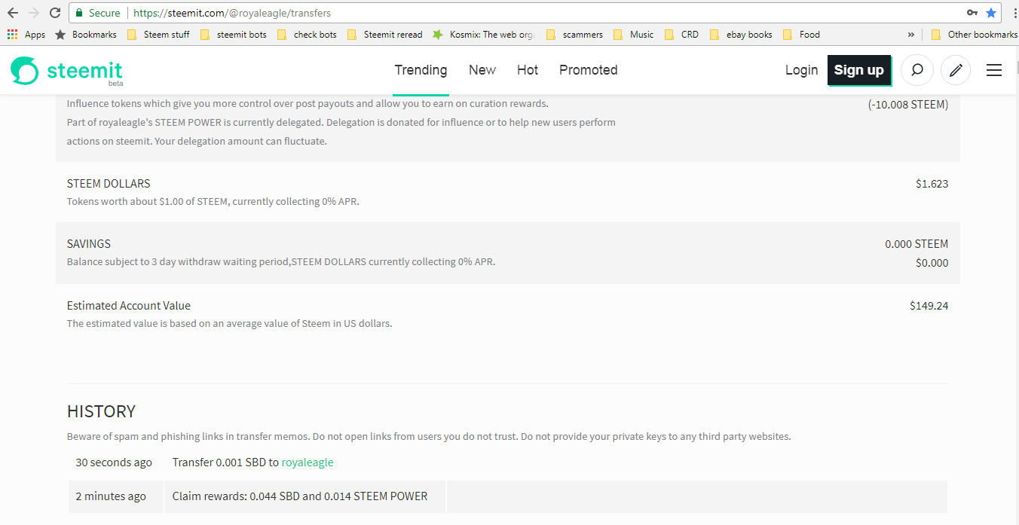Image resolution: width=1019 pixels, height=525 pixels.
Task: Click the -10.008 STEEM delegated amount
Action: pyautogui.click(x=908, y=105)
